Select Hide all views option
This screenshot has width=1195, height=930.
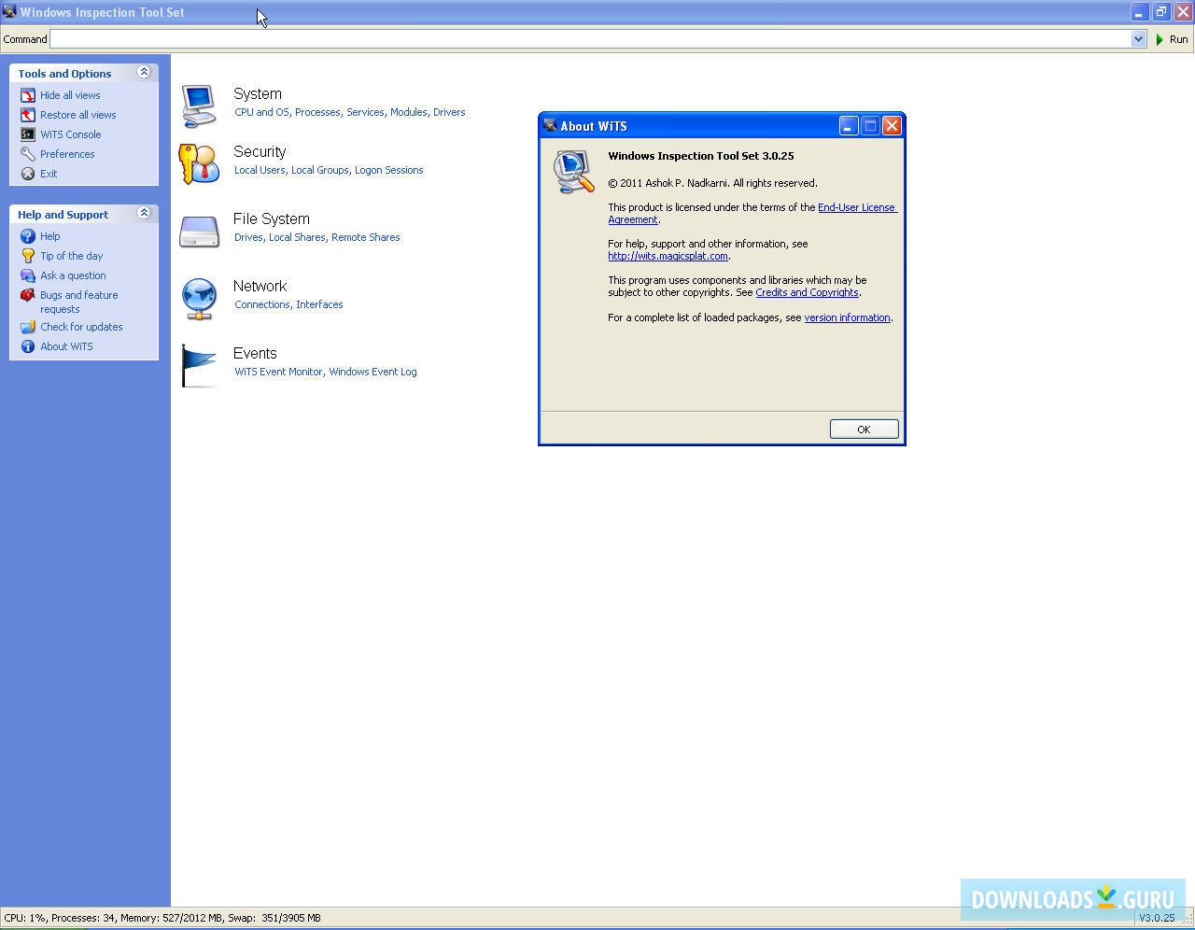pyautogui.click(x=70, y=95)
